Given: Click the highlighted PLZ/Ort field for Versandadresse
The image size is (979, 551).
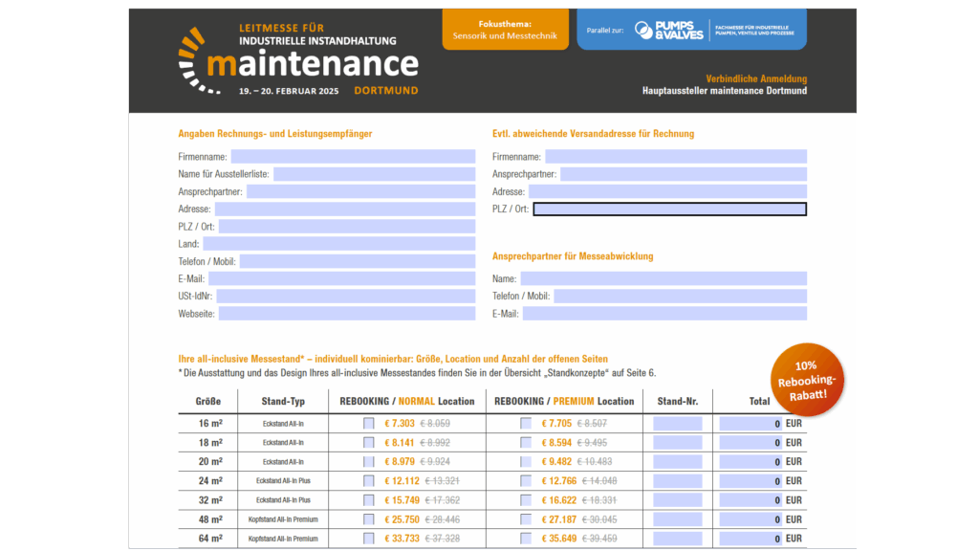Looking at the screenshot, I should [669, 209].
